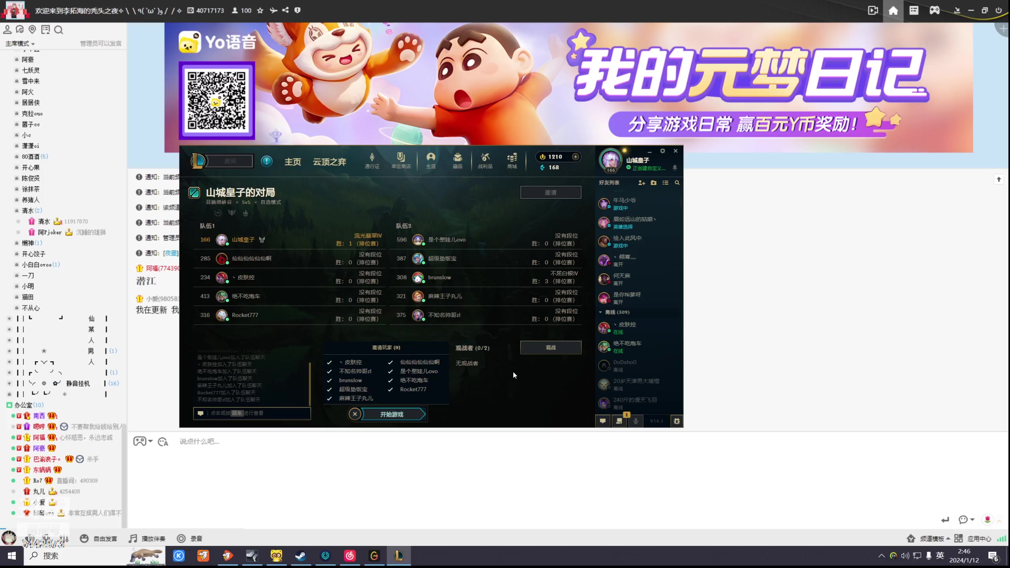Click the new folder icon in friends list
Viewport: 1010px width, 568px height.
(x=653, y=183)
